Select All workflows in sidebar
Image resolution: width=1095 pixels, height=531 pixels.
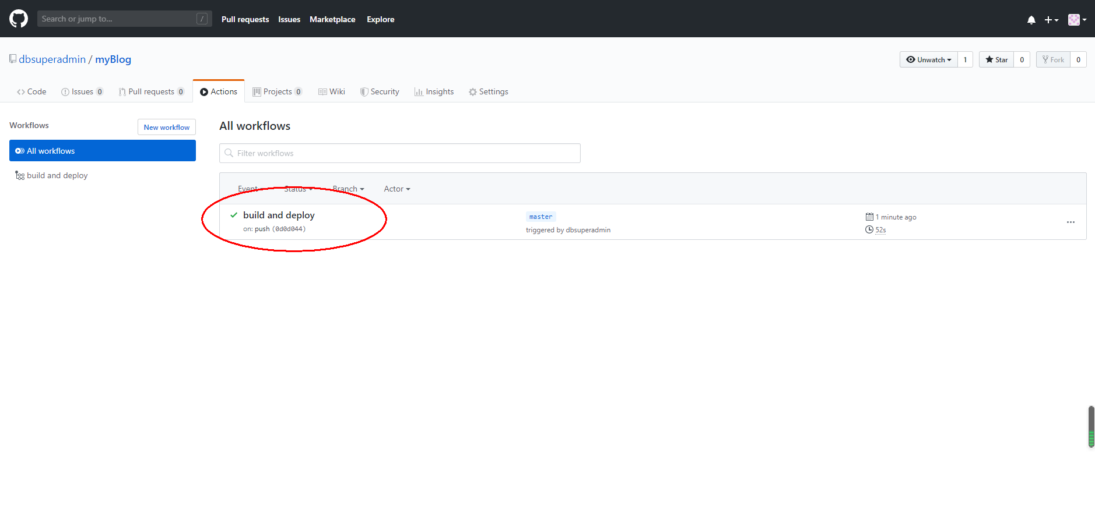pyautogui.click(x=103, y=151)
